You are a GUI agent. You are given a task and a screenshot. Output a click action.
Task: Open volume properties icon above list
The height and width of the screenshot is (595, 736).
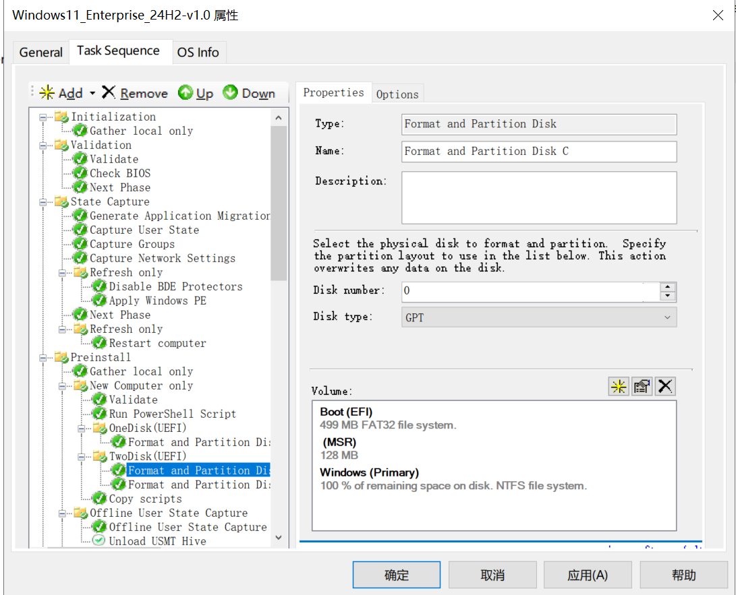pyautogui.click(x=642, y=386)
